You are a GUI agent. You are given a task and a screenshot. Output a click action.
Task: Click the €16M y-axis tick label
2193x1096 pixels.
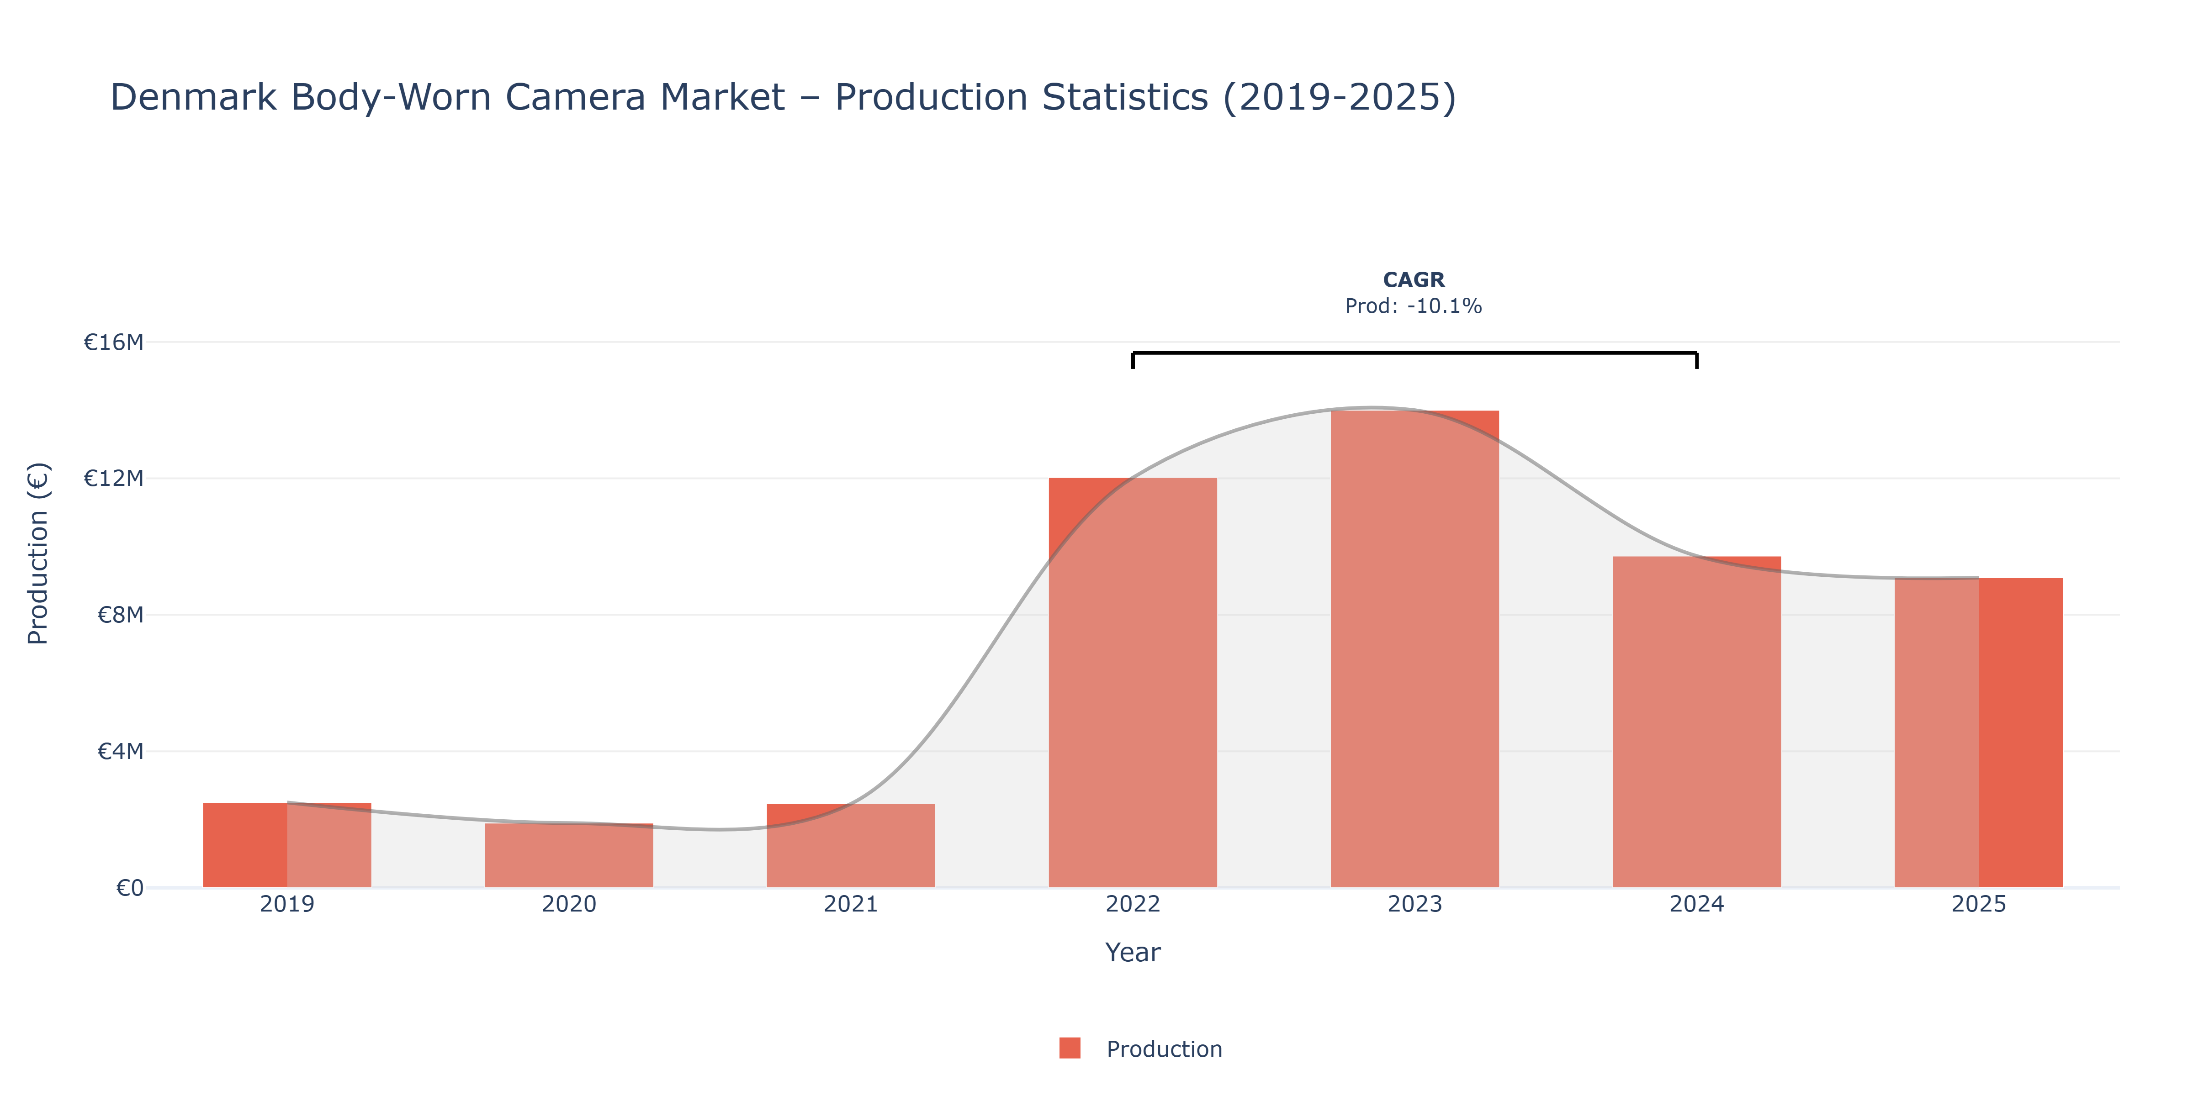coord(113,342)
